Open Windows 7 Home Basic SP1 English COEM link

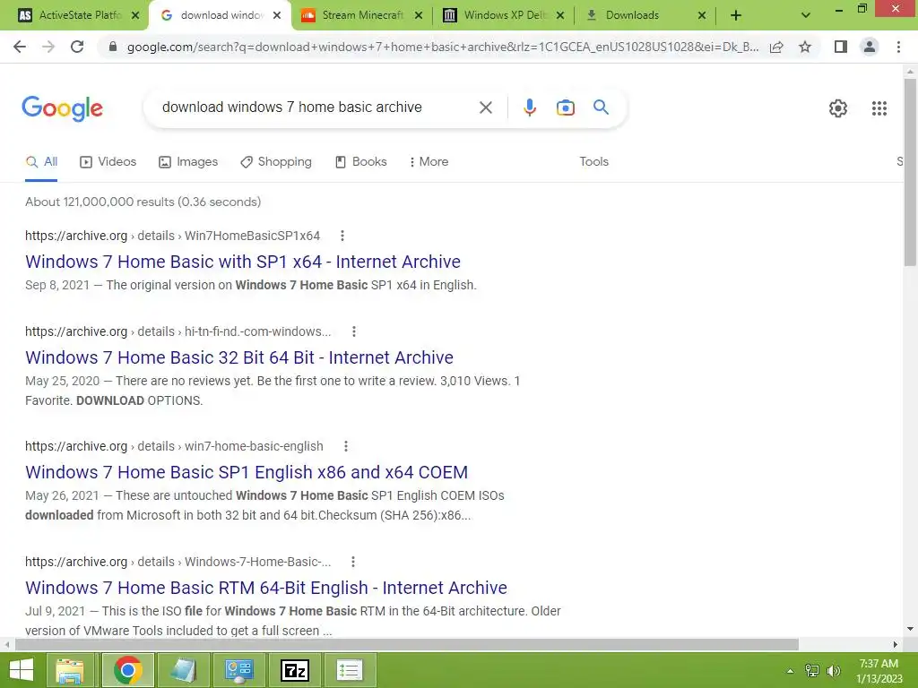[x=247, y=472]
